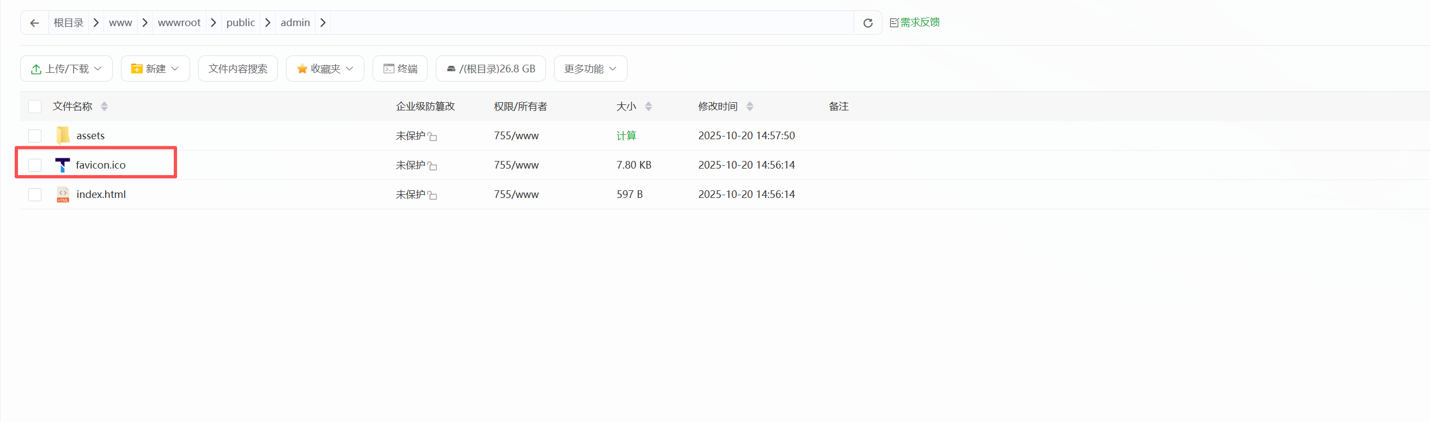
Task: Click the lock icon in the favicon.ico row
Action: tap(433, 165)
